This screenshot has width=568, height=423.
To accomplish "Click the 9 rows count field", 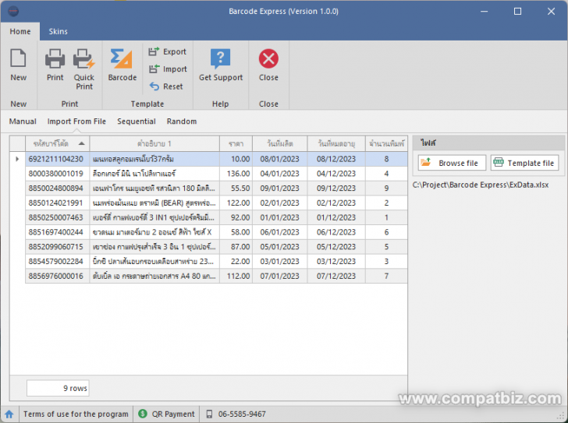I will pyautogui.click(x=58, y=388).
